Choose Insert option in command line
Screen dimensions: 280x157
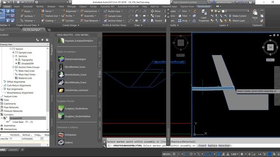tap(202, 146)
